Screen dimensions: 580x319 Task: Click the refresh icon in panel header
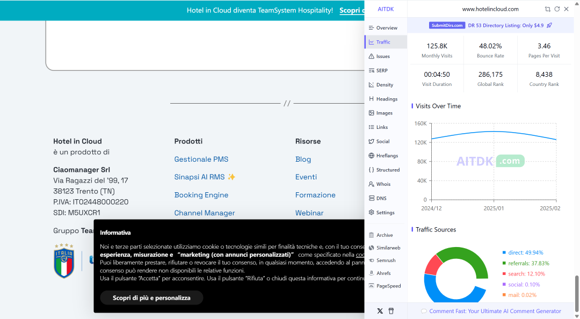click(x=557, y=9)
